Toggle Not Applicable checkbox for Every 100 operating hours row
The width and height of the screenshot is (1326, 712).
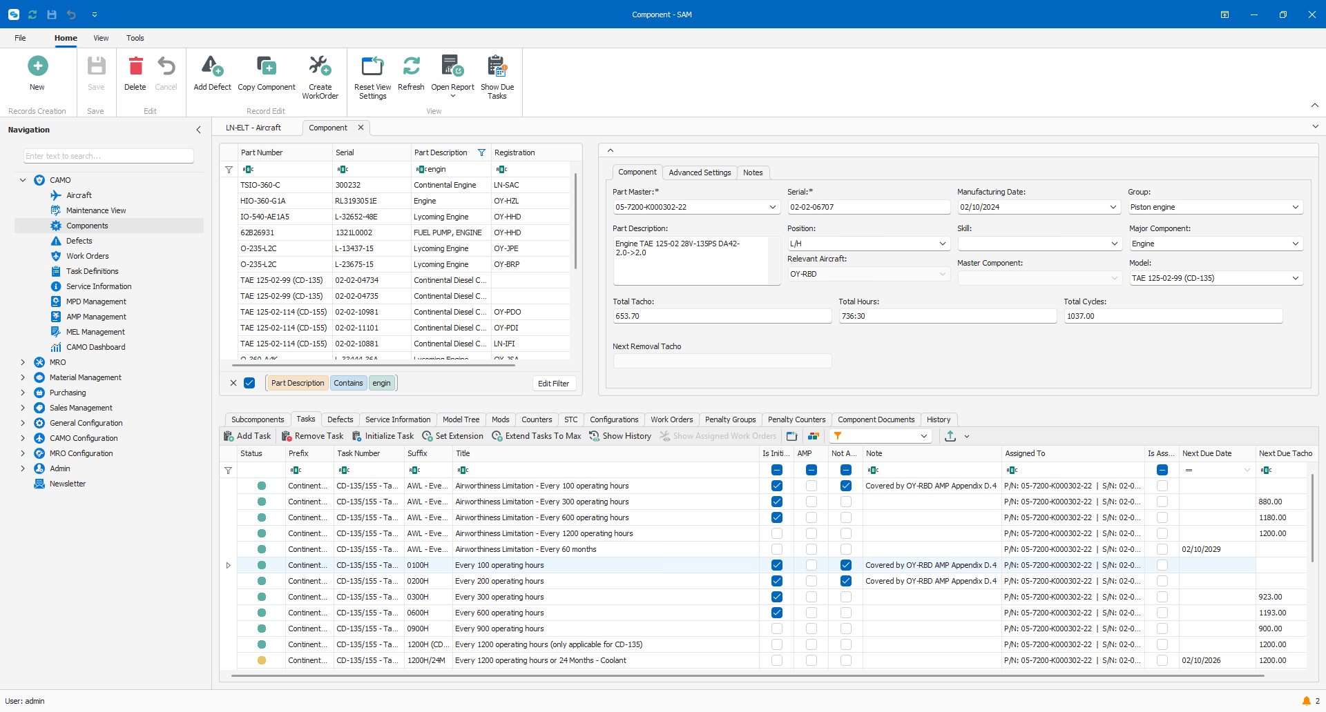coord(846,565)
